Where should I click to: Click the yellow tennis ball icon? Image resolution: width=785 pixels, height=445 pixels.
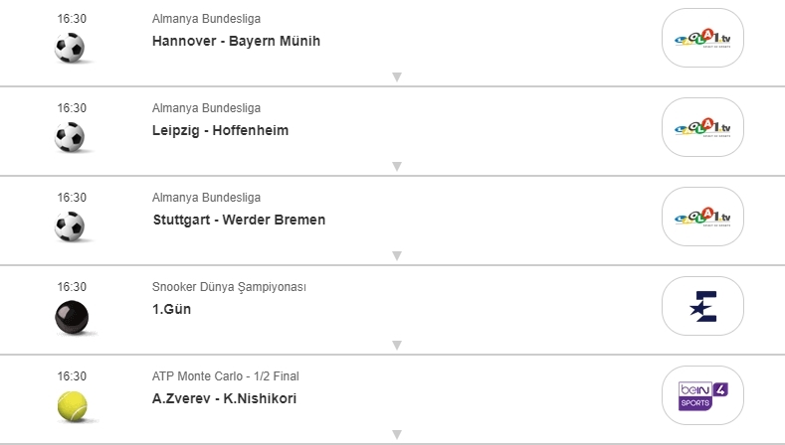[x=71, y=405]
